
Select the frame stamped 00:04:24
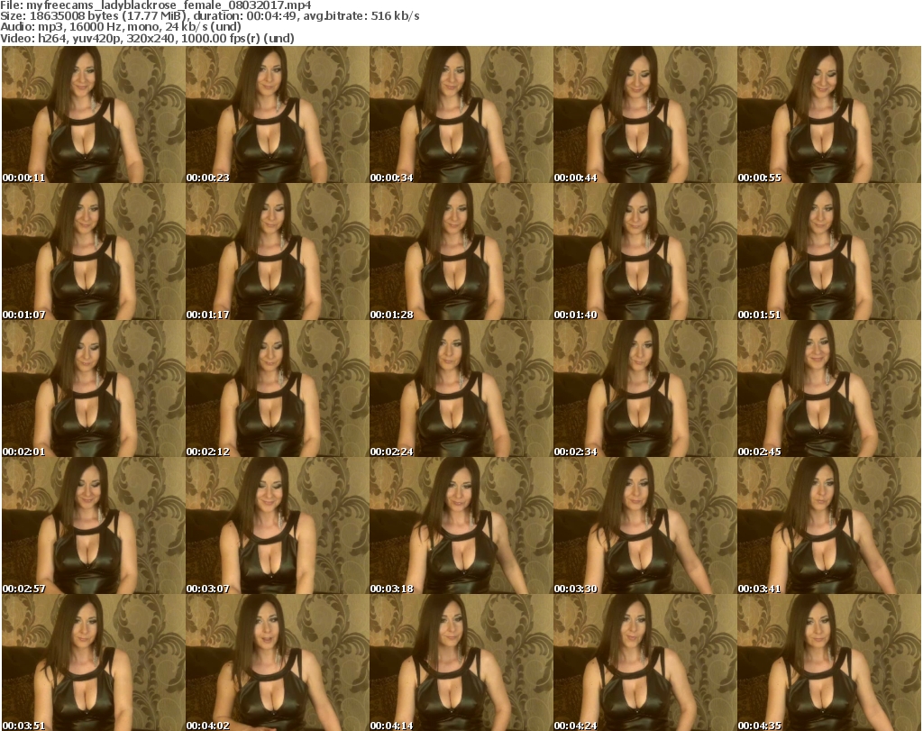645,662
